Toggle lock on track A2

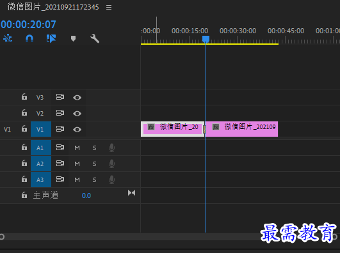tap(24, 163)
